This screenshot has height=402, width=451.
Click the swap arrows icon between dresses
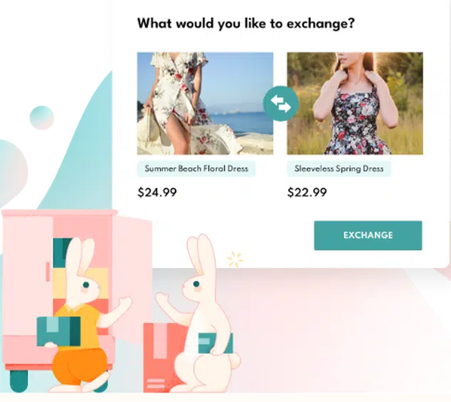(281, 103)
